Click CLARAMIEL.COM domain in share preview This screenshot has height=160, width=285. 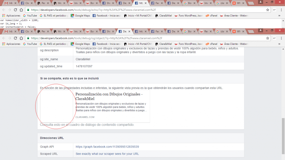pyautogui.click(x=85, y=117)
